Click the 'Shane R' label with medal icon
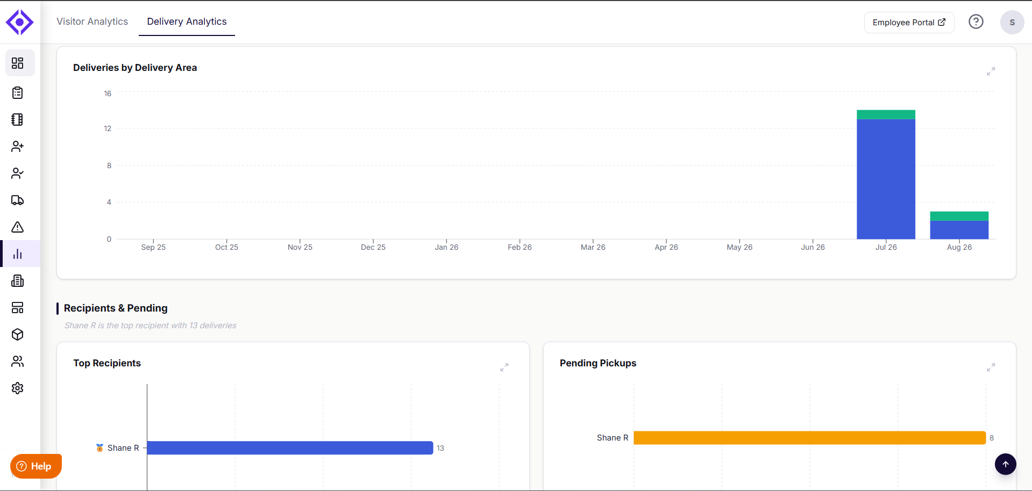The height and width of the screenshot is (491, 1032). coord(117,448)
